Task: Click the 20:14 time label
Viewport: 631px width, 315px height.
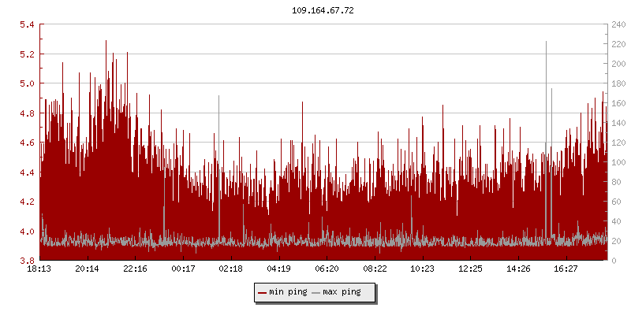Action: 88,269
